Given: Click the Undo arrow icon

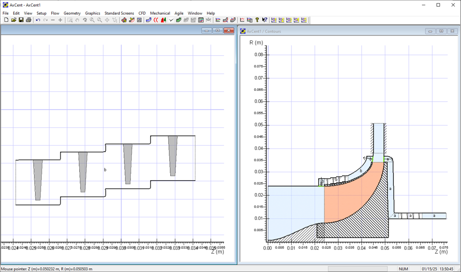Looking at the screenshot, I should tap(38, 20).
